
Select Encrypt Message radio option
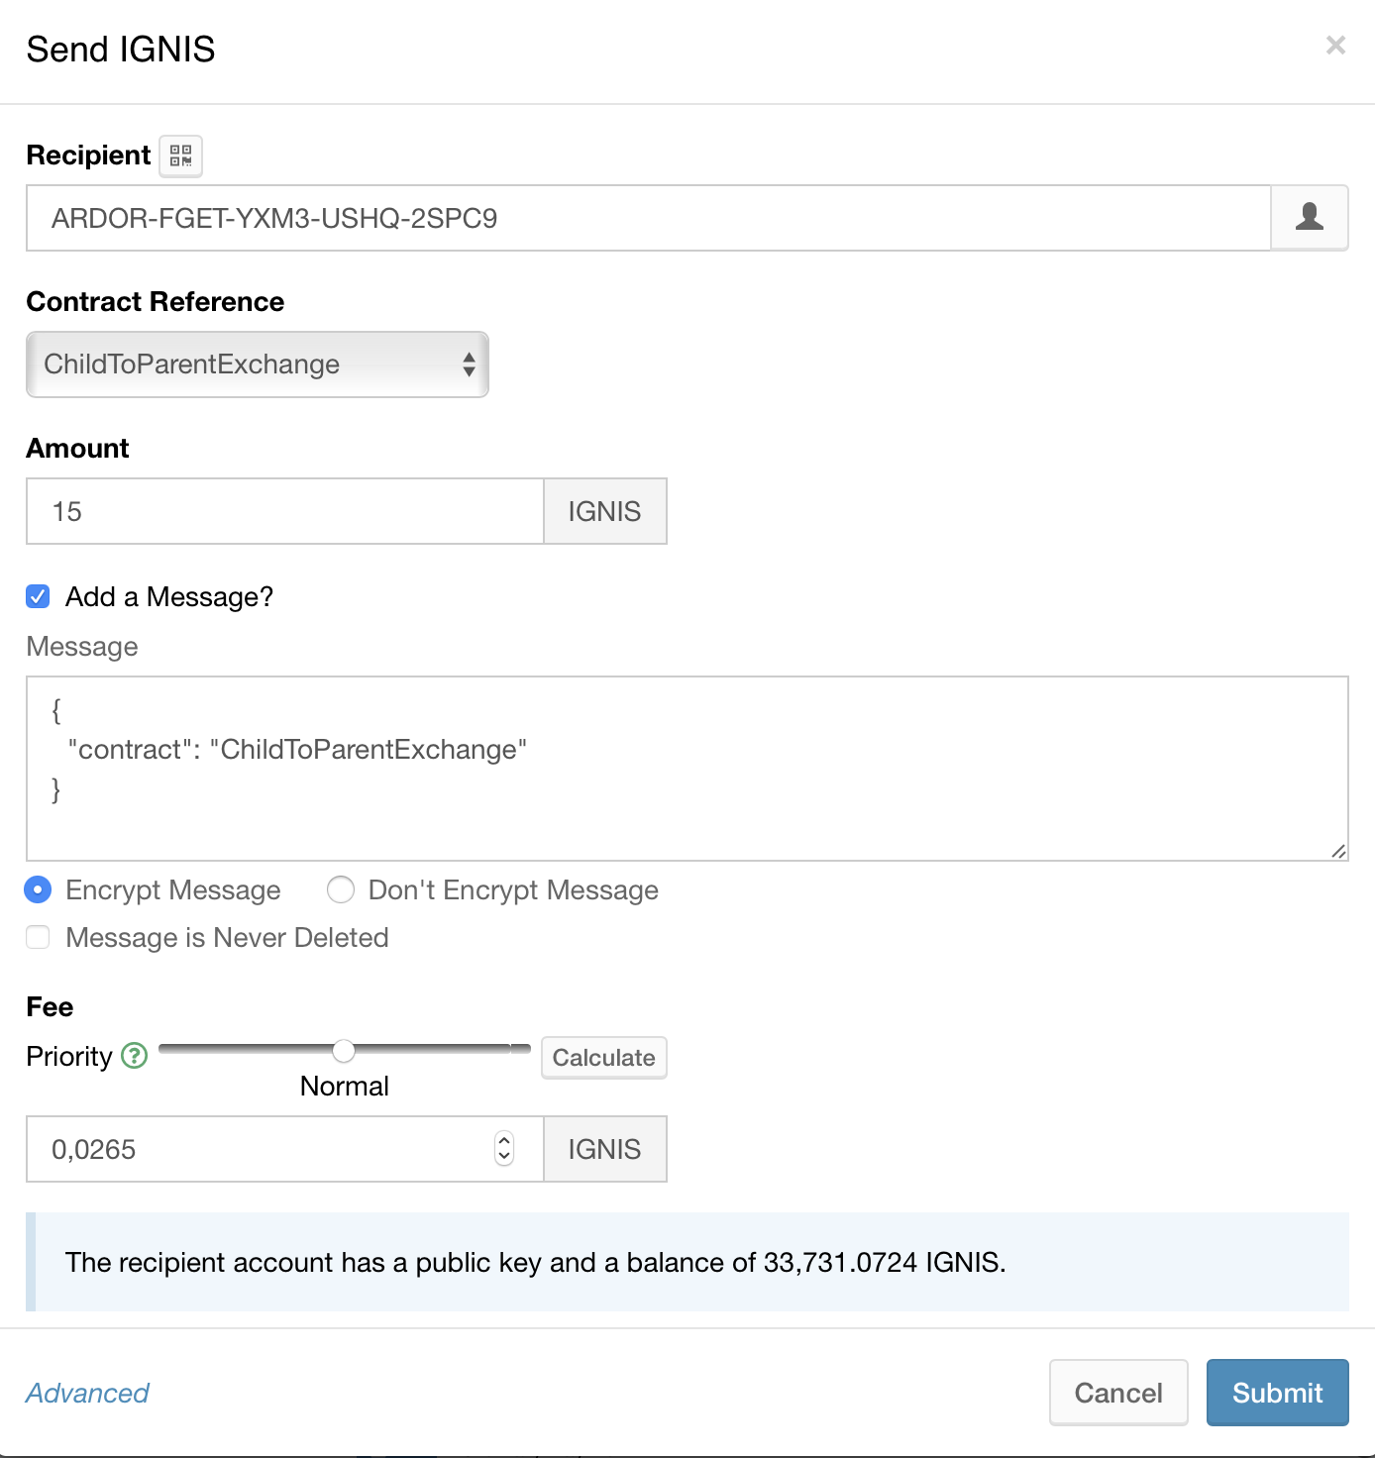[x=38, y=890]
